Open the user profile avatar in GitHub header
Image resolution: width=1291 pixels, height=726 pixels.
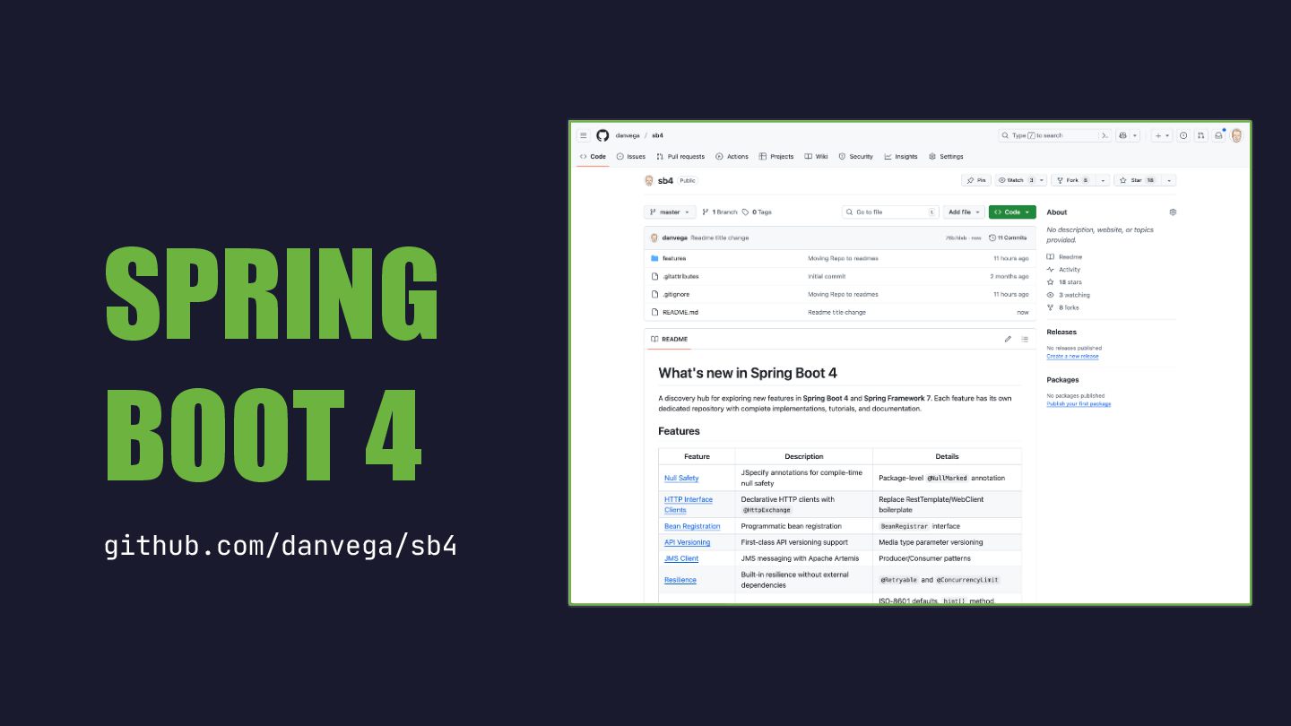pyautogui.click(x=1236, y=135)
